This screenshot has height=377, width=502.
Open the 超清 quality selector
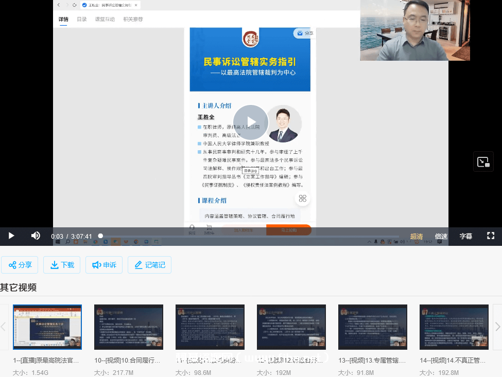tap(416, 236)
